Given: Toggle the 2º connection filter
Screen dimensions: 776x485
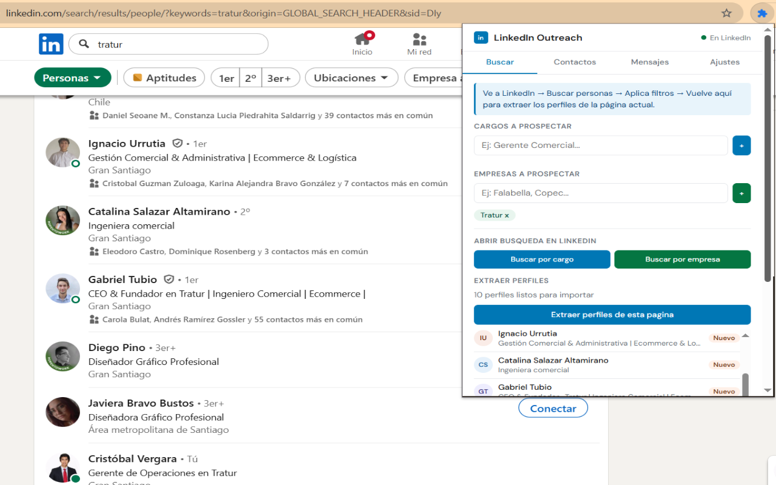Looking at the screenshot, I should [250, 78].
